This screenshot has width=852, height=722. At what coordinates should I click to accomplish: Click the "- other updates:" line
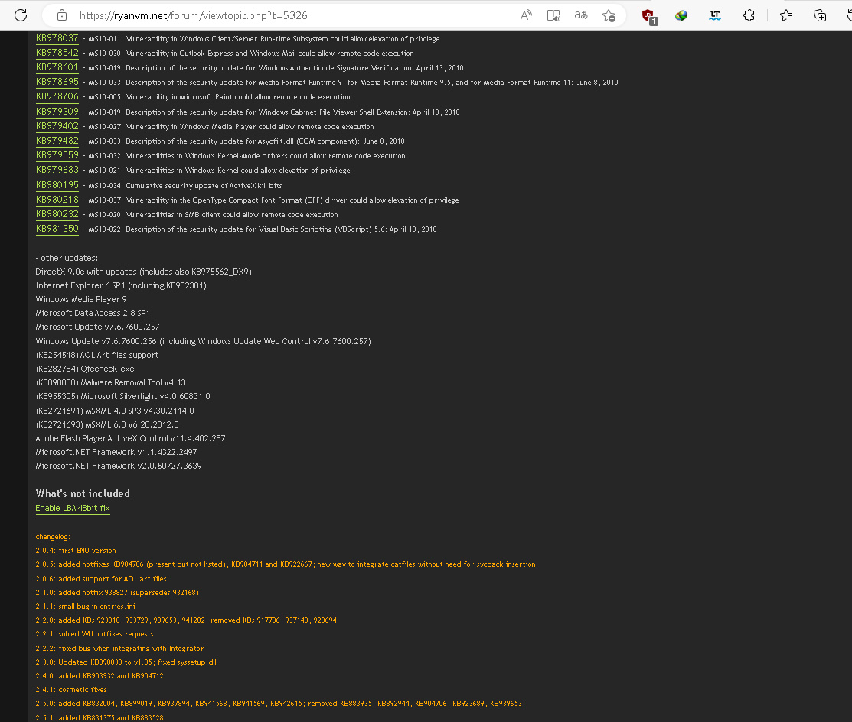click(67, 258)
